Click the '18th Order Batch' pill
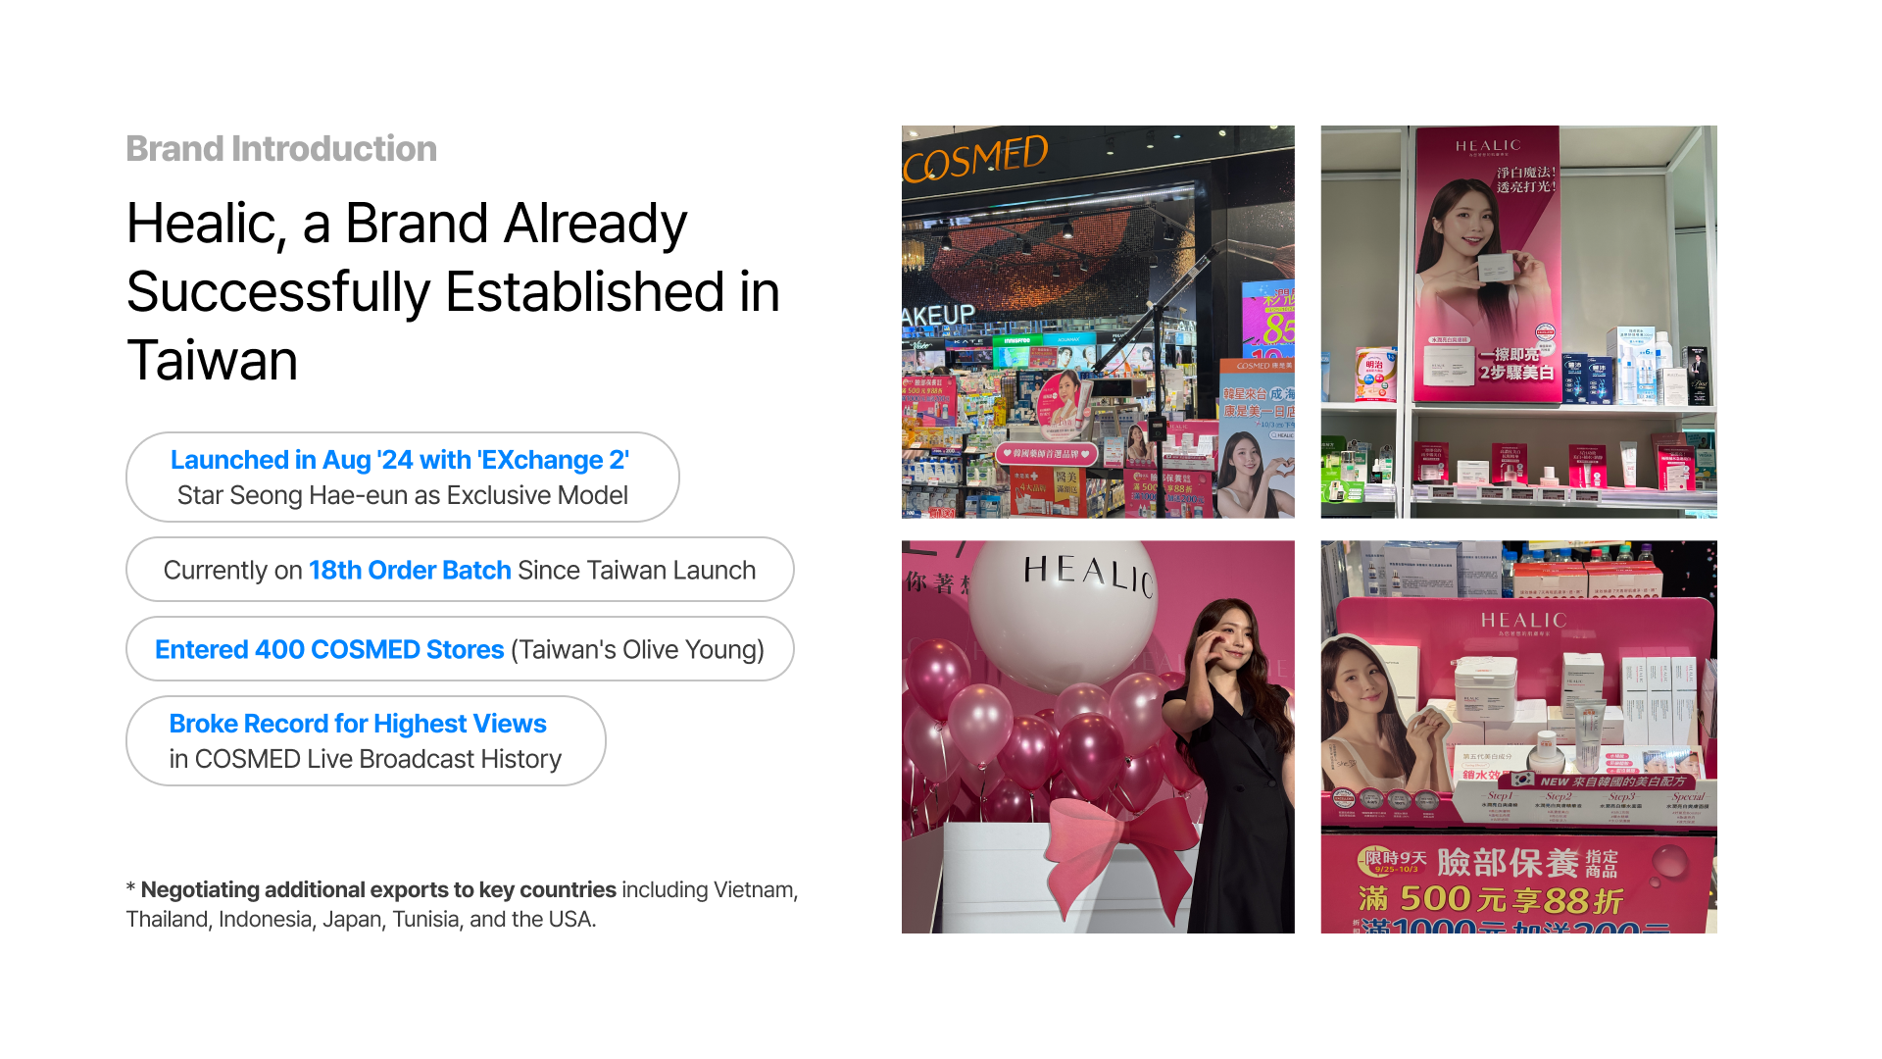The width and height of the screenshot is (1882, 1059). (410, 571)
